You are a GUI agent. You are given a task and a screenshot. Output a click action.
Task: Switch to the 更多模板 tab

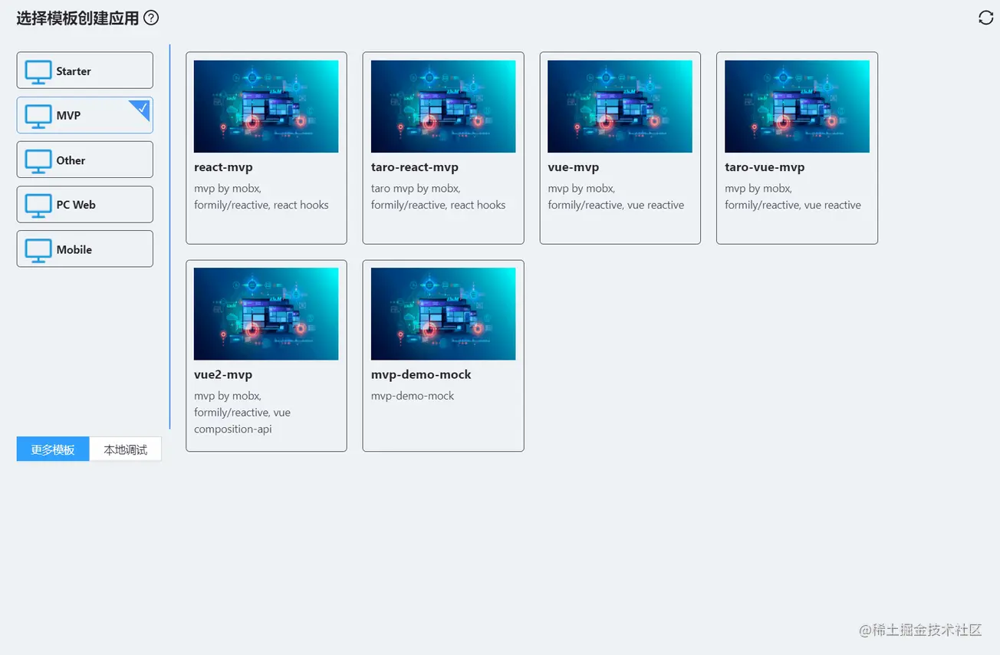point(53,449)
